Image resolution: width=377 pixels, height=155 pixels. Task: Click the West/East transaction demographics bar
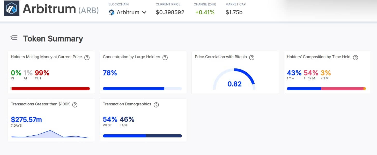tap(142, 136)
